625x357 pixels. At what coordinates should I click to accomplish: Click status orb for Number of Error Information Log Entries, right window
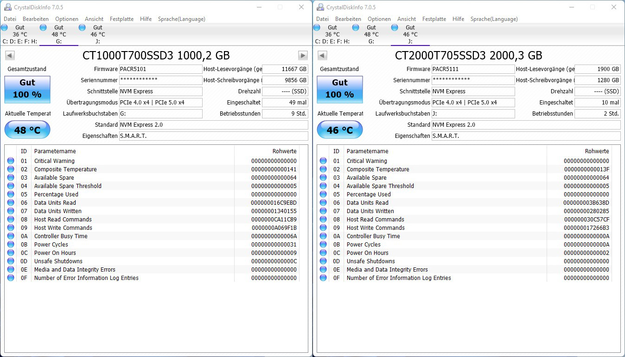(323, 278)
